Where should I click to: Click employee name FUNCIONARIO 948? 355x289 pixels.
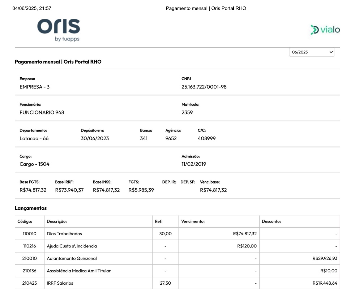[x=42, y=112]
